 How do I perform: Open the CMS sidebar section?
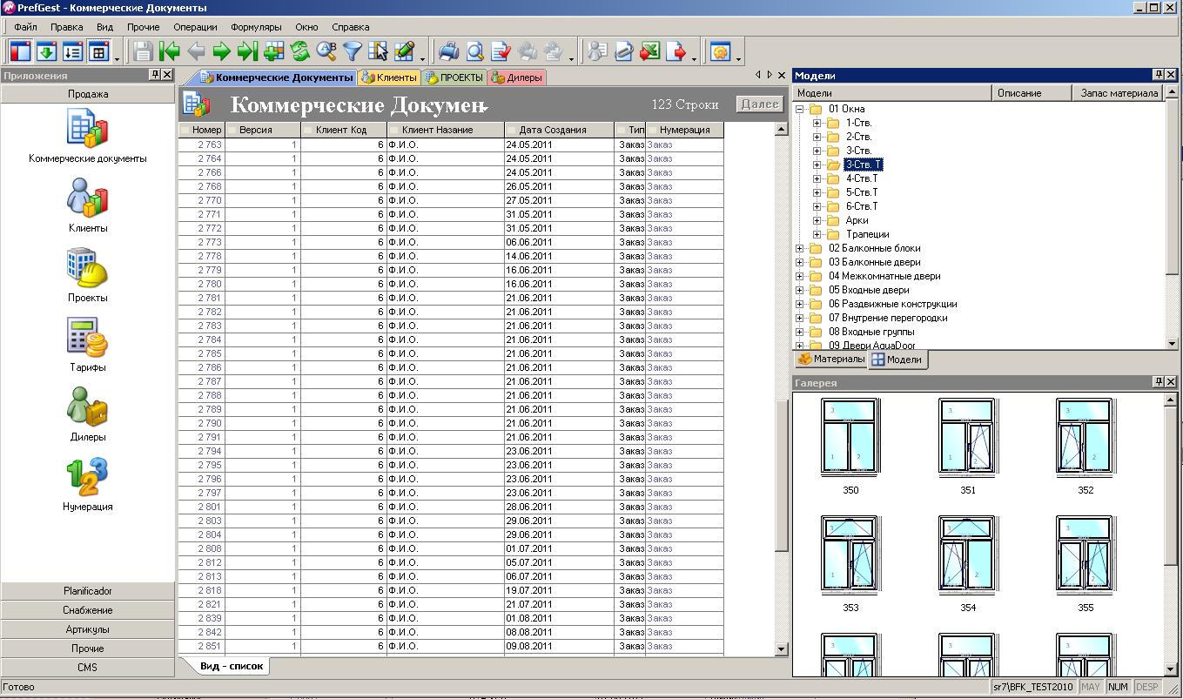pos(88,668)
